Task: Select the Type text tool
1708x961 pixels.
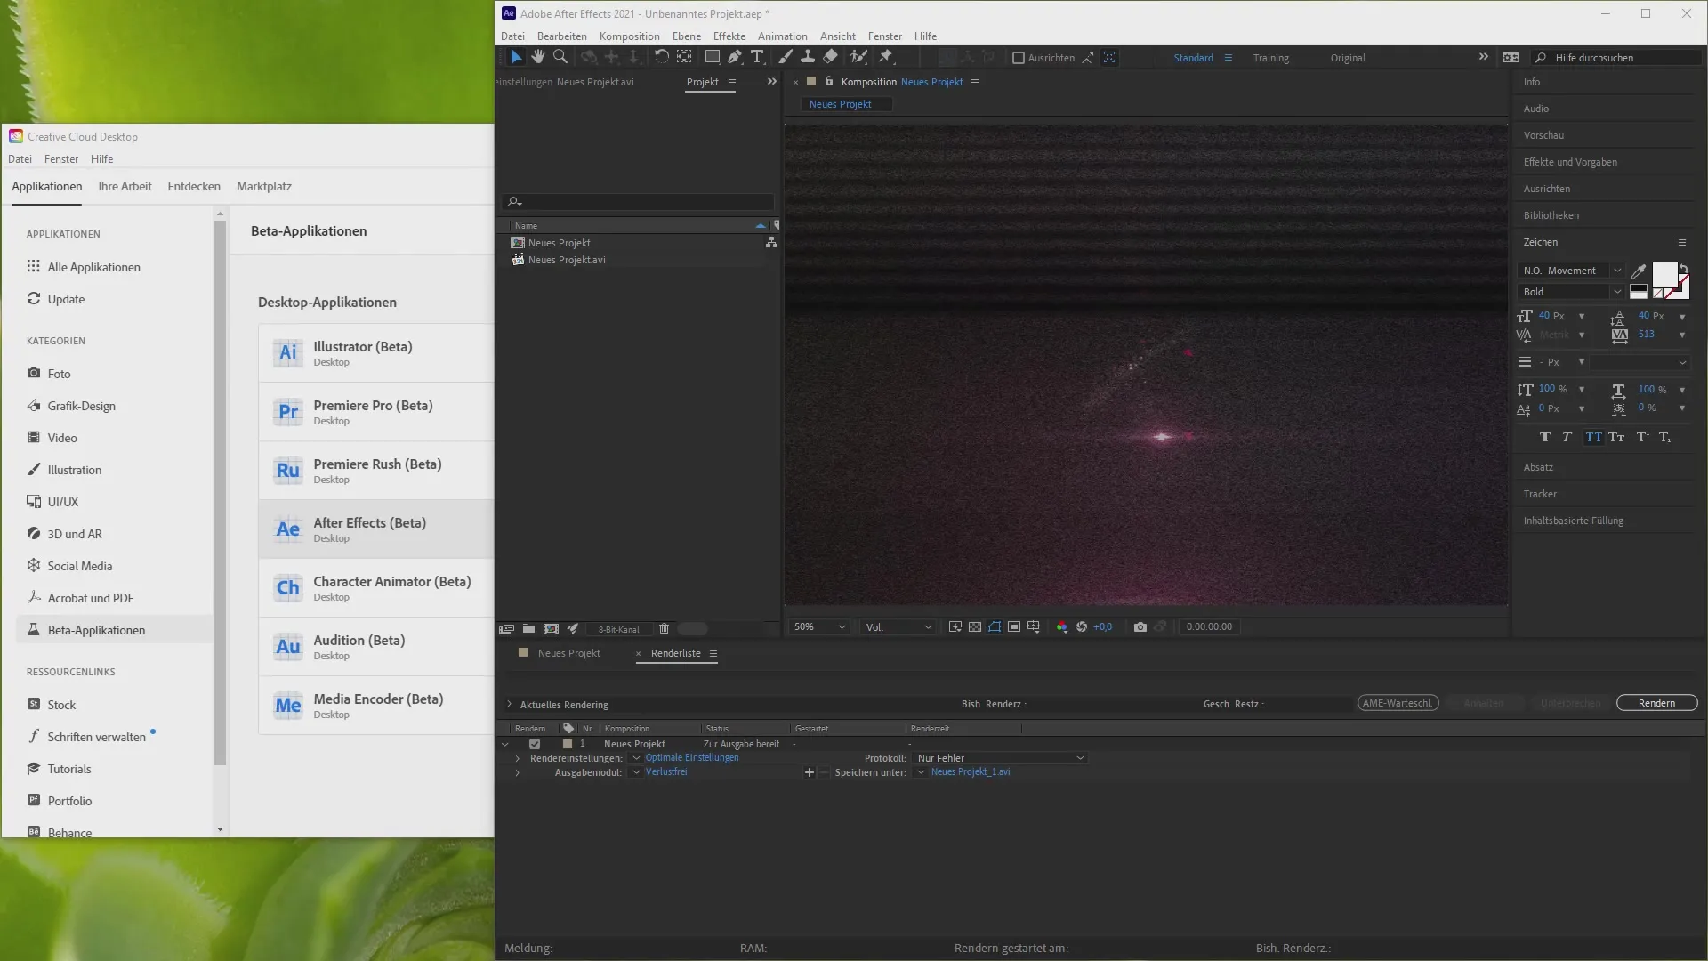Action: click(757, 57)
